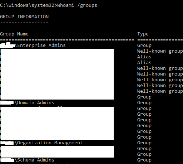Screen dimensions: 183x164
Task: Click the Type column header
Action: point(143,34)
